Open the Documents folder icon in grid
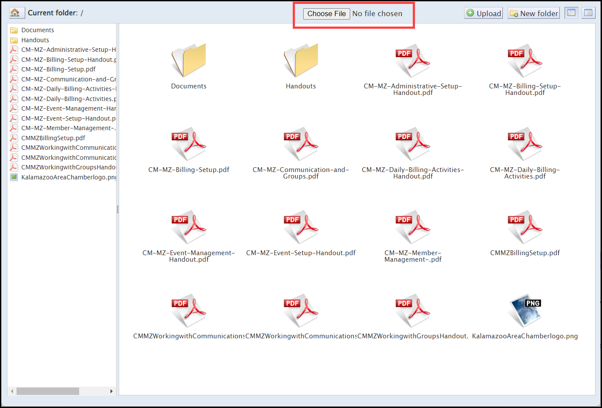 (188, 61)
